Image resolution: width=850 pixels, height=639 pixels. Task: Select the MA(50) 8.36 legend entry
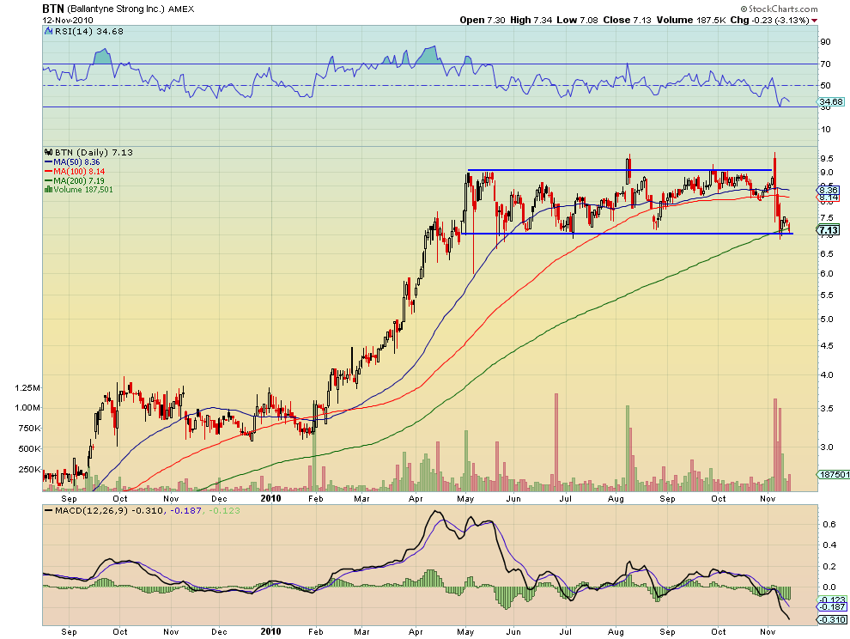72,162
